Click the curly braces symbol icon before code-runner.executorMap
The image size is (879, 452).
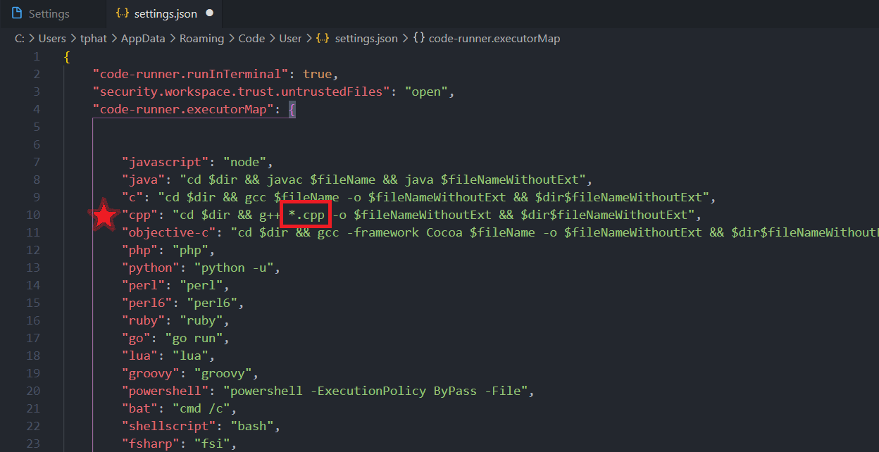[418, 39]
